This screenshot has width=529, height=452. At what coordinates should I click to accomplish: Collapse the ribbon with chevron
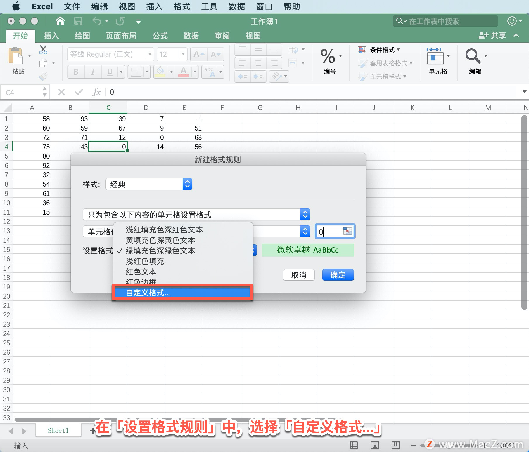516,36
